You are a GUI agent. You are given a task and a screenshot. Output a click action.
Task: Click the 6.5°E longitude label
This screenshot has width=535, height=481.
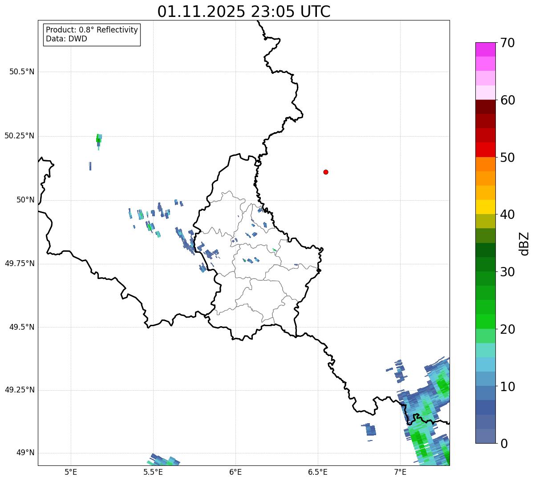tap(318, 472)
